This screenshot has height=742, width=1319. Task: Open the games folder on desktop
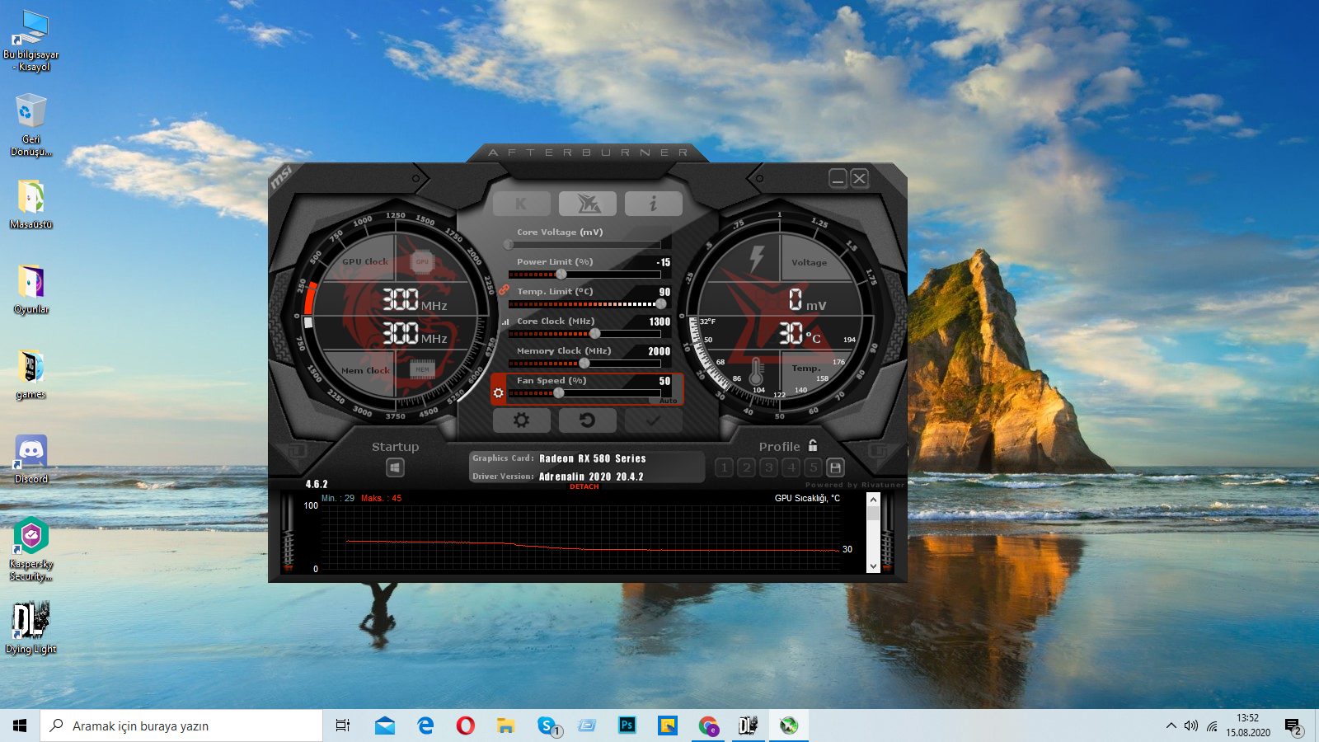(x=31, y=374)
